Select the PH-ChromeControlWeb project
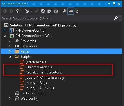 [34, 36]
